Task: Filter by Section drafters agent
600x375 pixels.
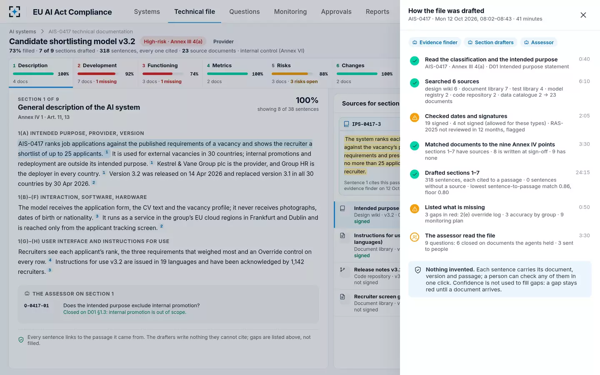Action: [x=490, y=42]
